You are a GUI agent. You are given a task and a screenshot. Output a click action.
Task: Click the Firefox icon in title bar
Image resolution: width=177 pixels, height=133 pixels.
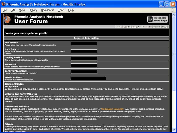(x=3, y=4)
